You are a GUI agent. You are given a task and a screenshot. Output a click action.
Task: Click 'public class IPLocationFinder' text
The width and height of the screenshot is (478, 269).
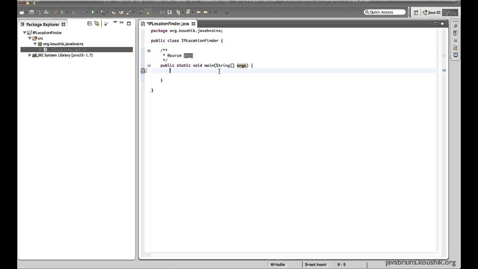(184, 40)
